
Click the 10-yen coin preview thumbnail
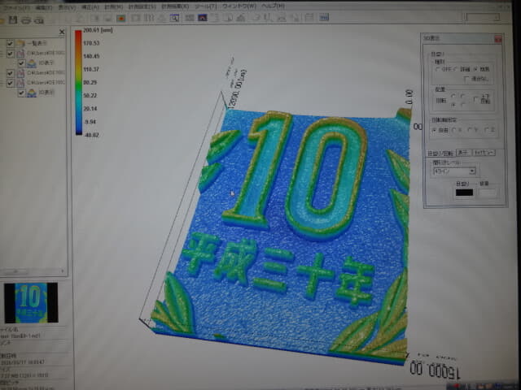tap(31, 303)
